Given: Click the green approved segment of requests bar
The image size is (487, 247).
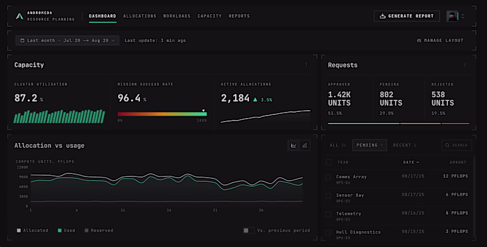Looking at the screenshot, I should (x=363, y=123).
